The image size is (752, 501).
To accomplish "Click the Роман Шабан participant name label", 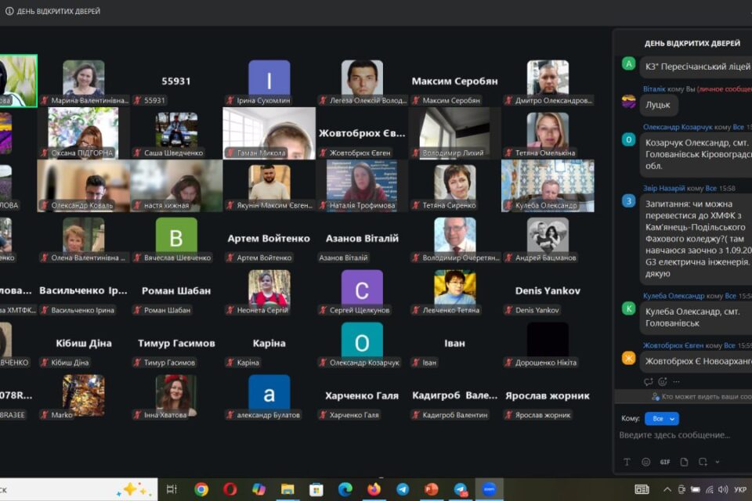I will [168, 310].
